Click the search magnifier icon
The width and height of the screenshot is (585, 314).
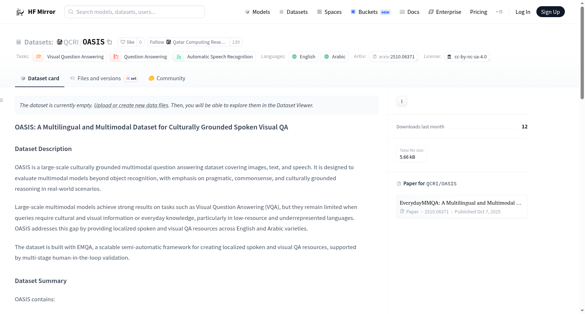point(71,12)
